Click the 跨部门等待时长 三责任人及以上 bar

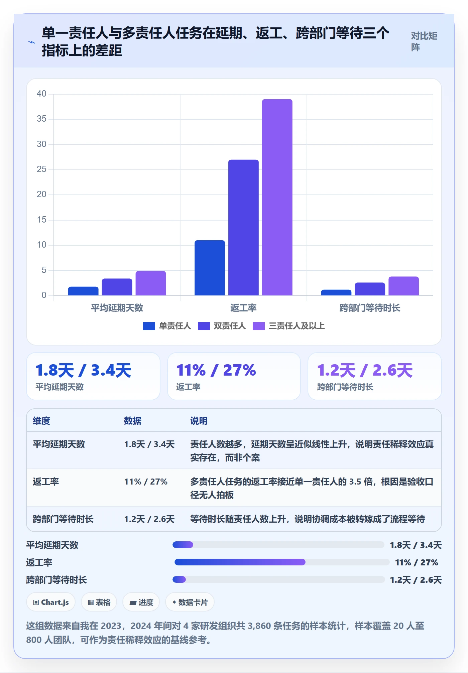pos(403,286)
